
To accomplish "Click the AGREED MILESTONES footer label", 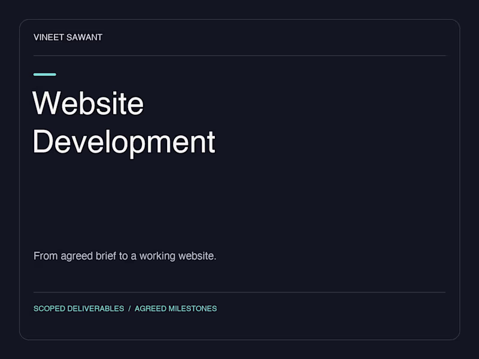I will pyautogui.click(x=175, y=309).
